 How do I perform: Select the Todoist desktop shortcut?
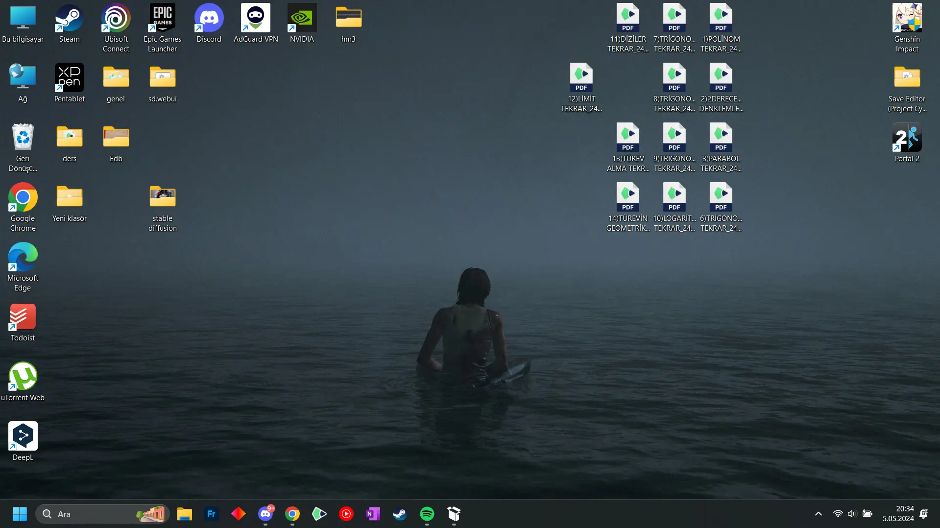(x=23, y=322)
